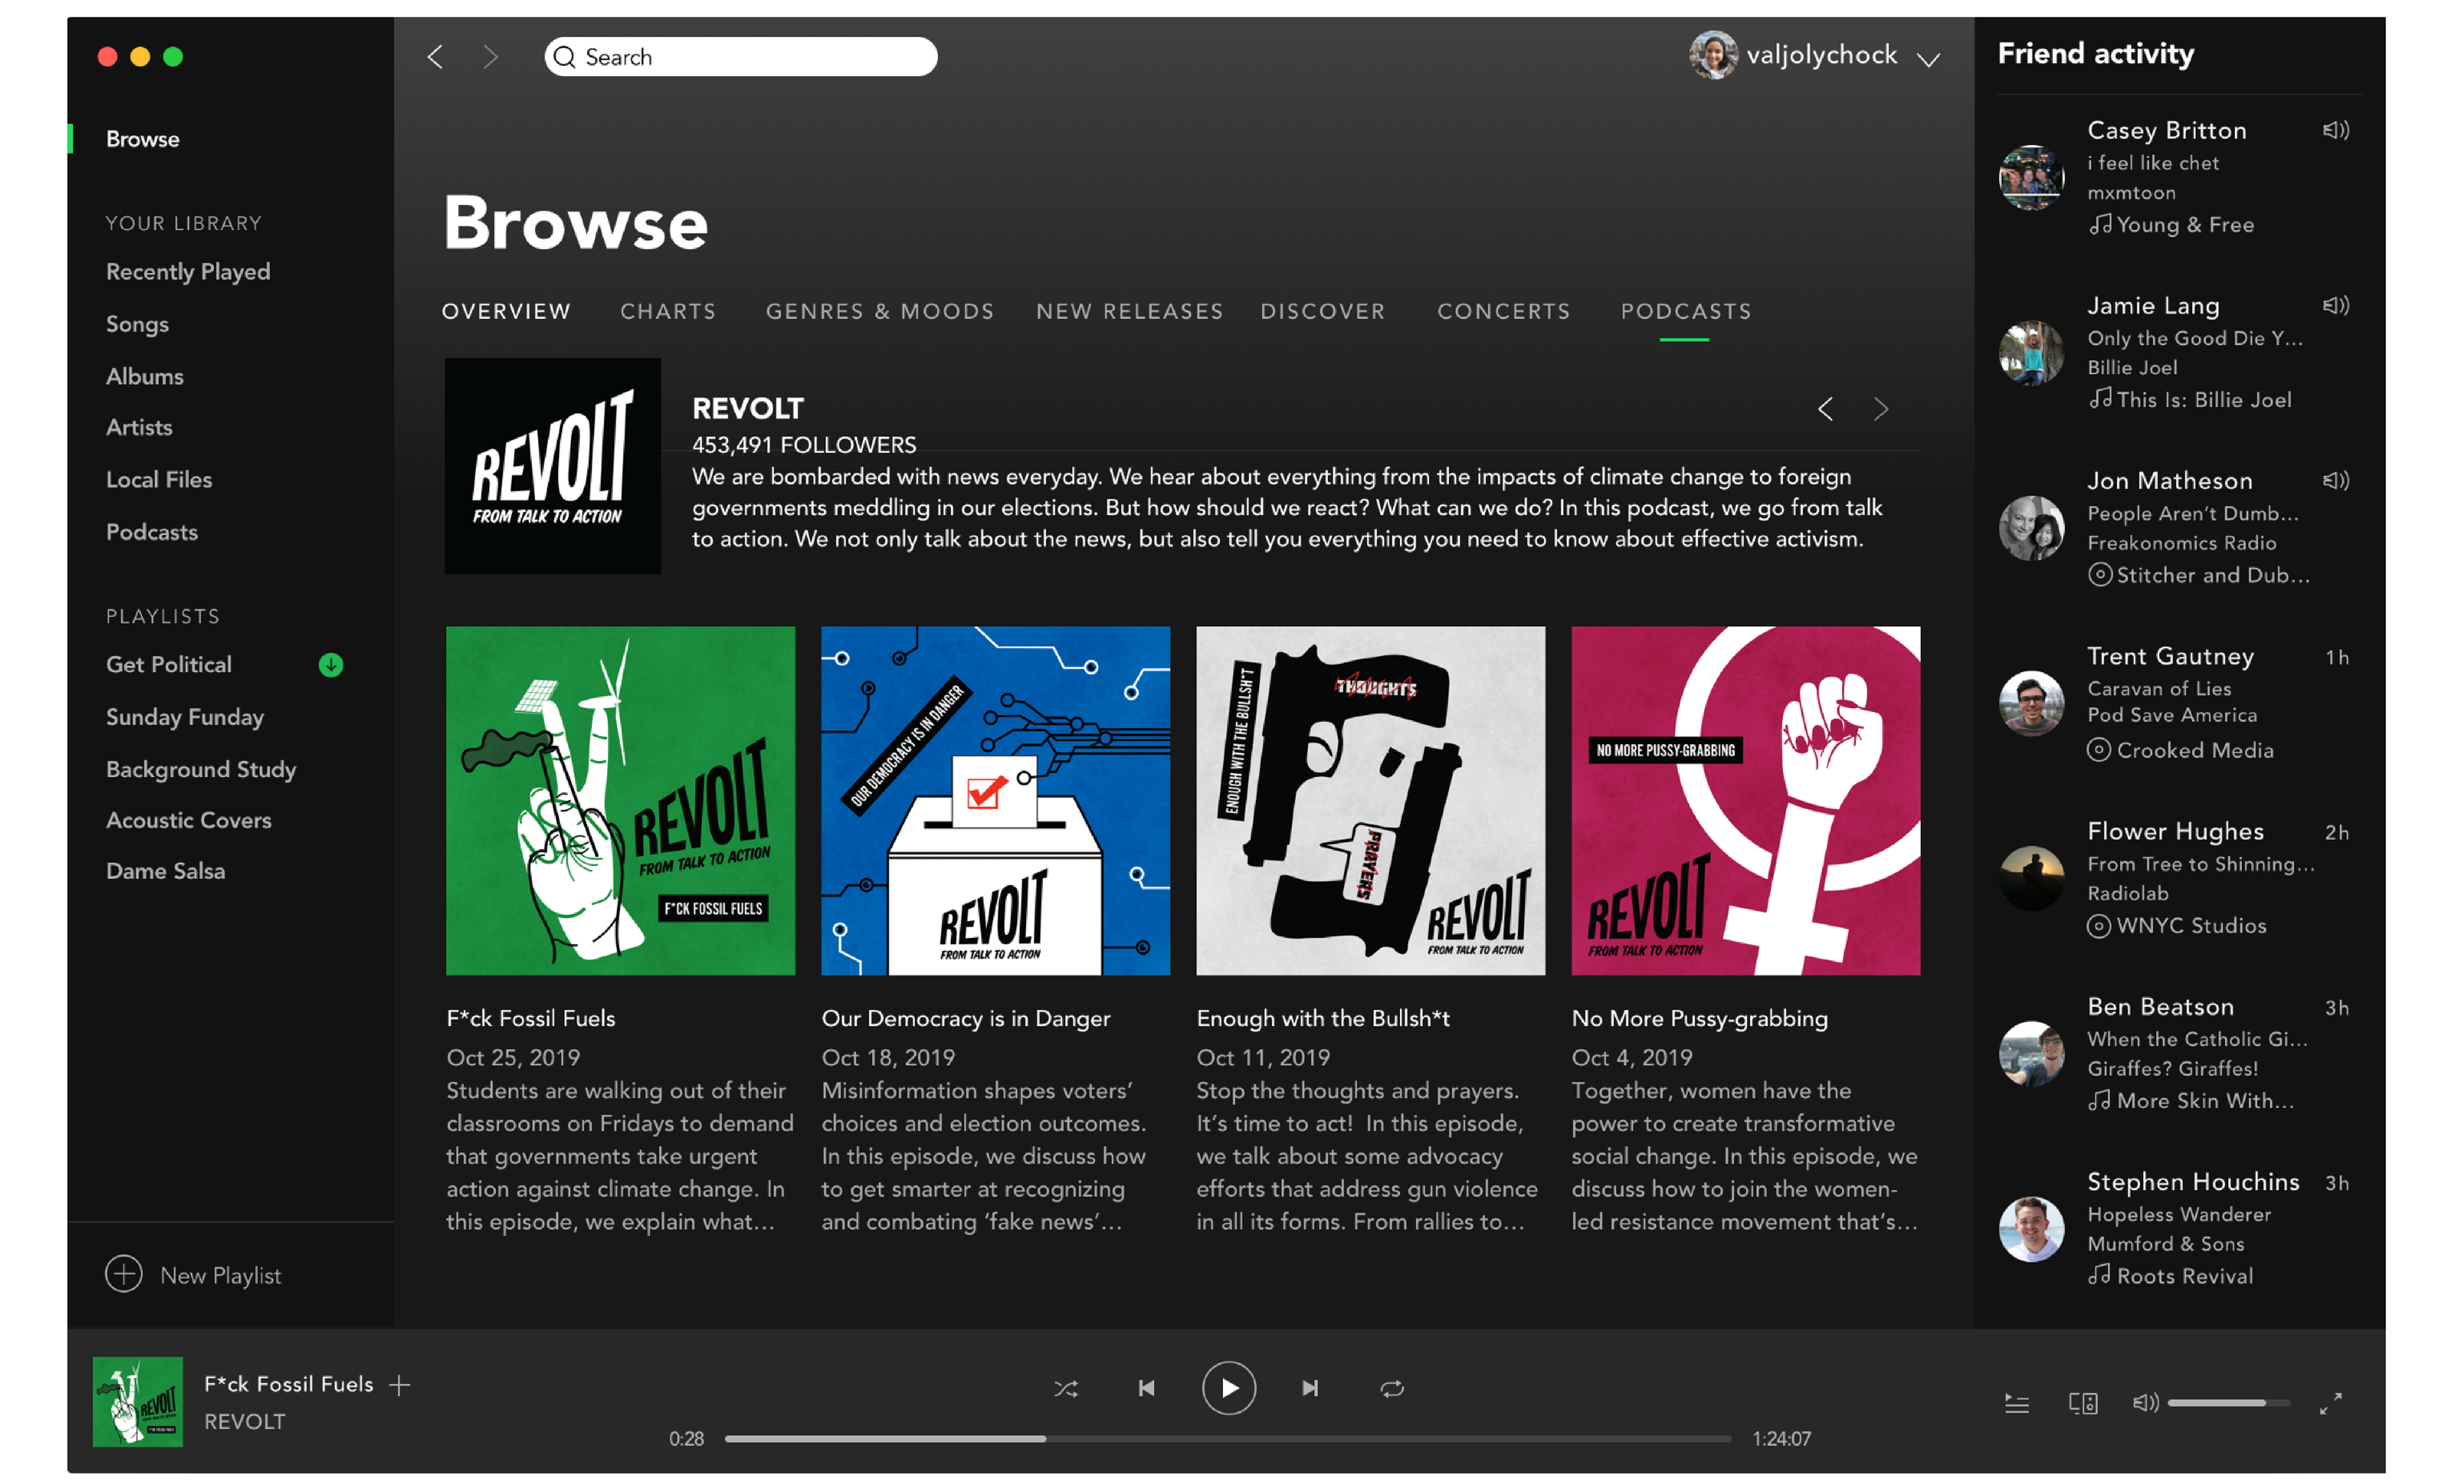Open Our Democracy is in Danger artwork
Viewport: 2464px width, 1484px height.
coord(996,801)
